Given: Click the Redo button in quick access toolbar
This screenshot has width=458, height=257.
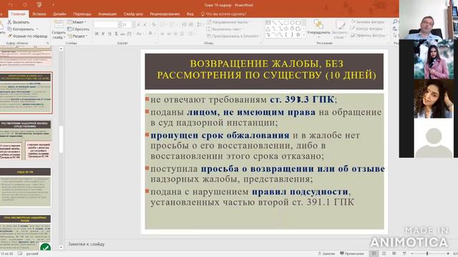Looking at the screenshot, I should 25,5.
